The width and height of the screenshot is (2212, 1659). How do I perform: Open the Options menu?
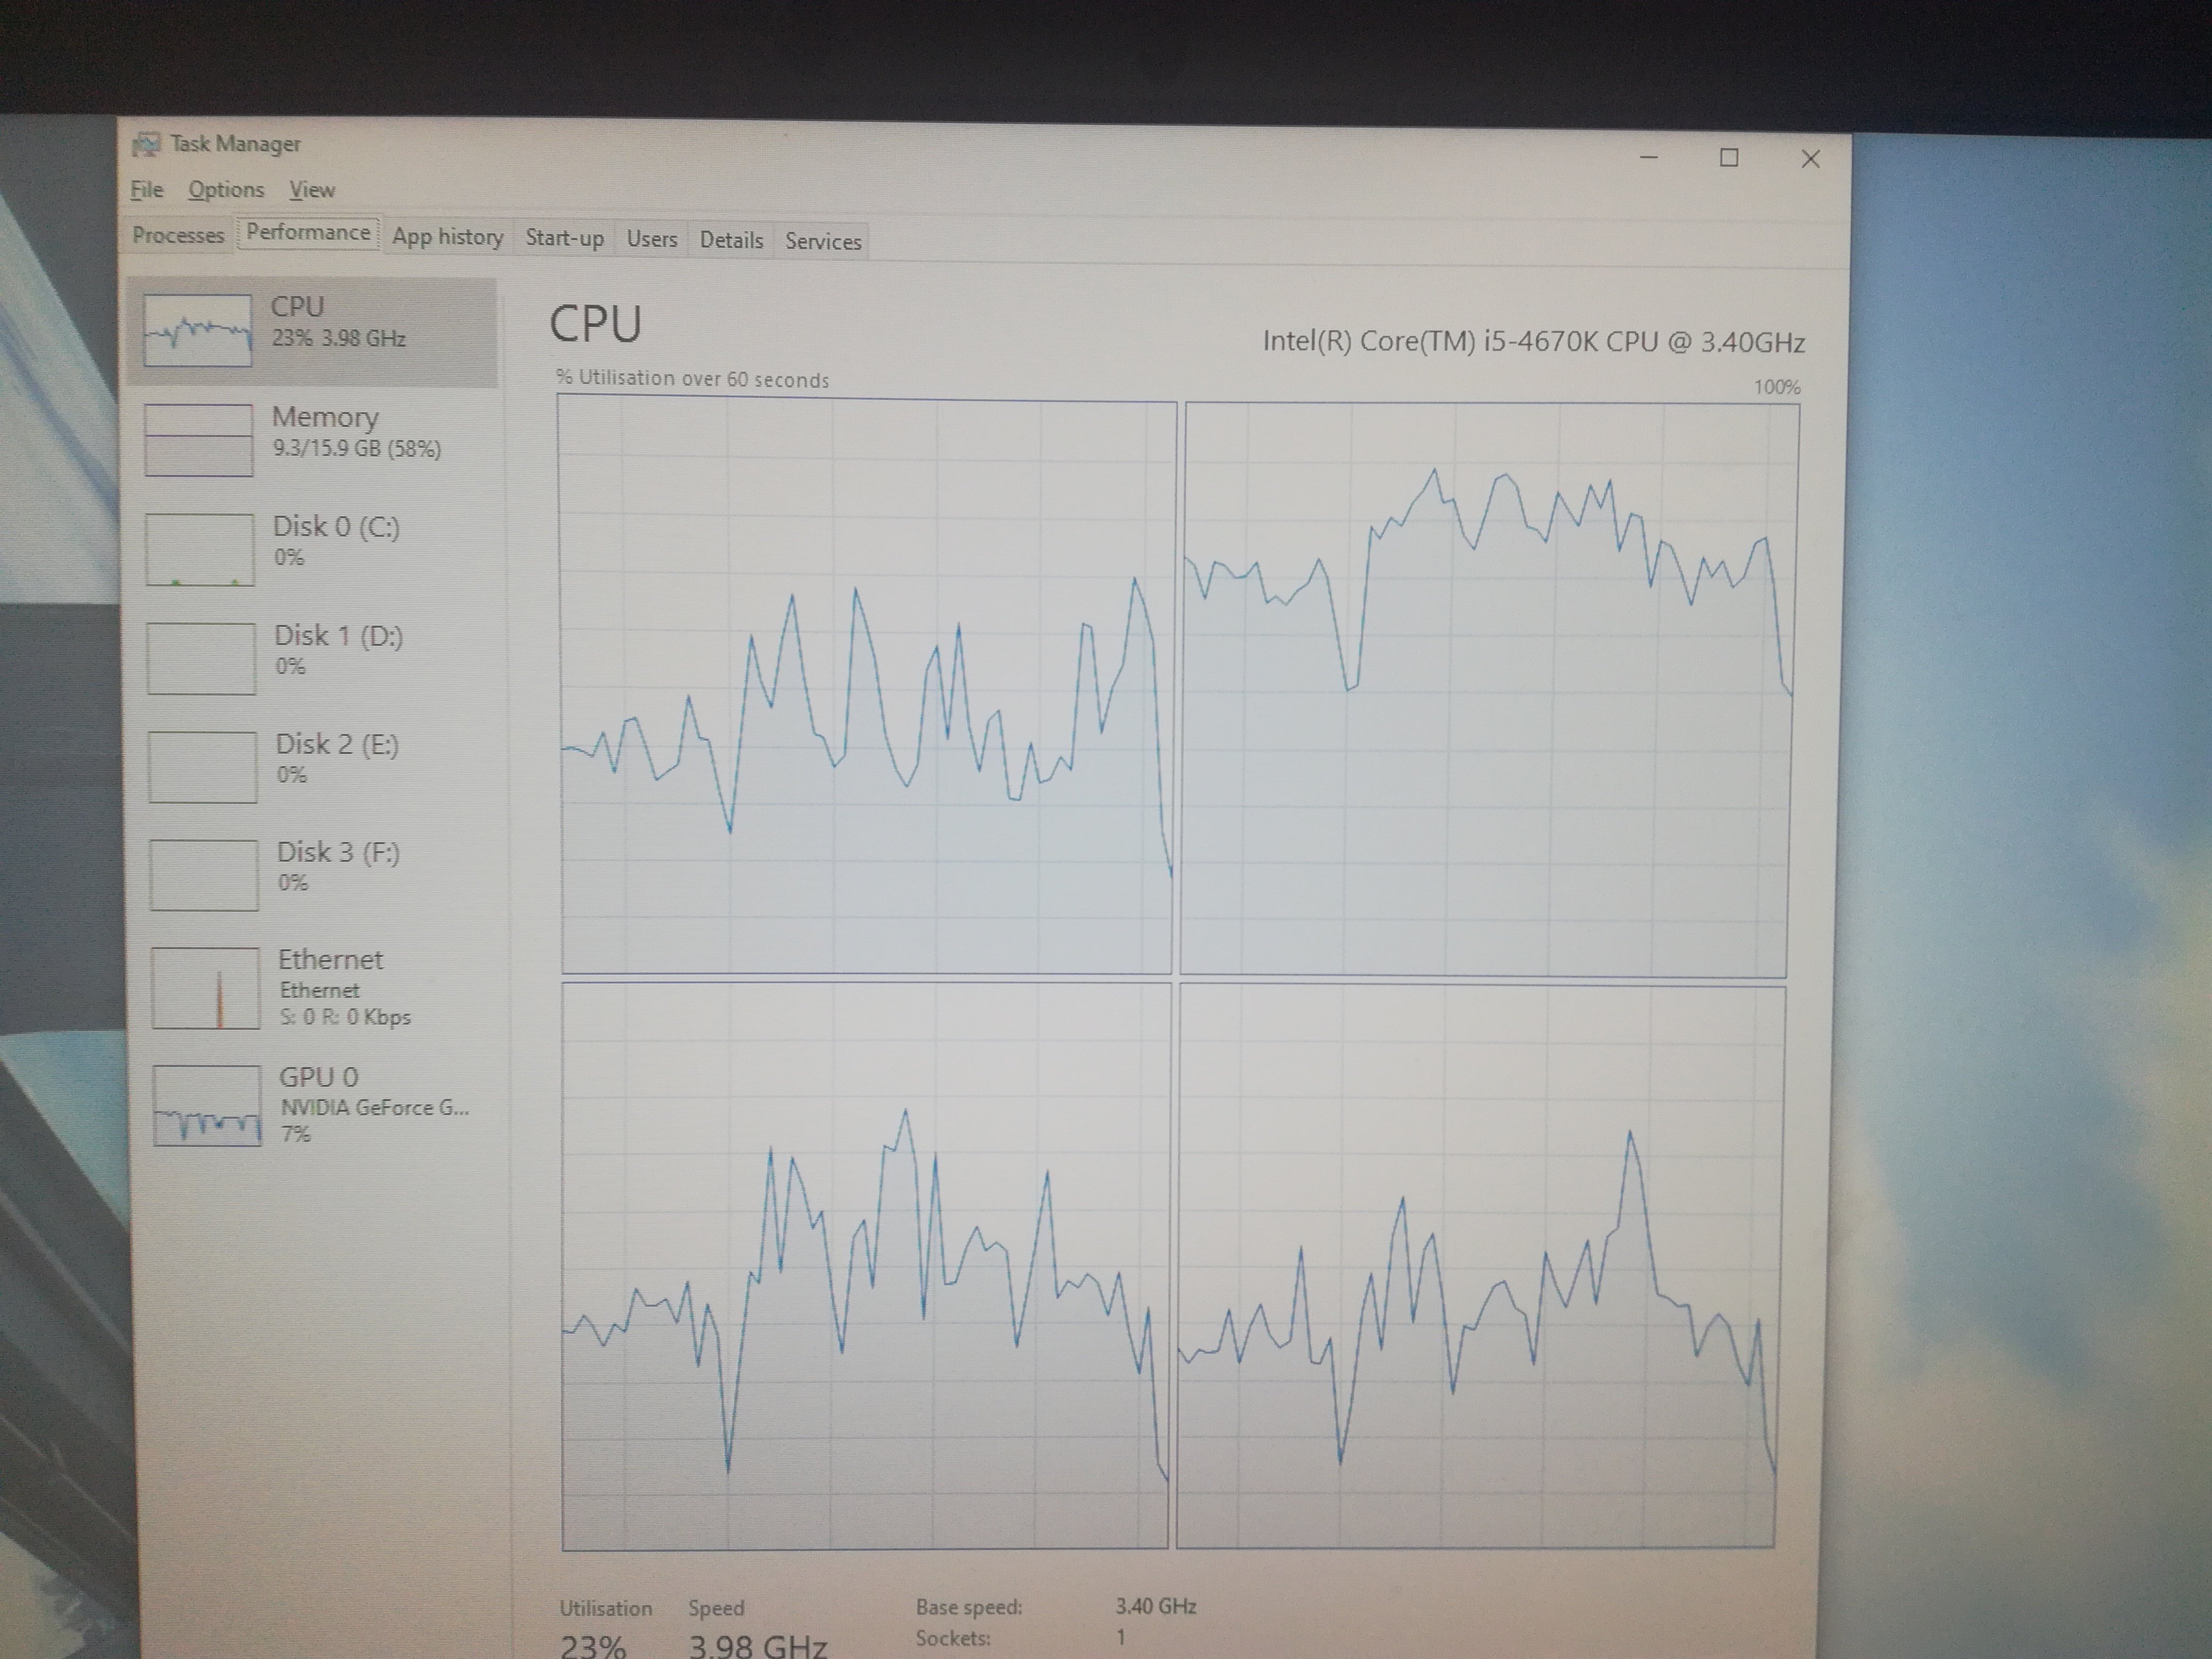226,190
